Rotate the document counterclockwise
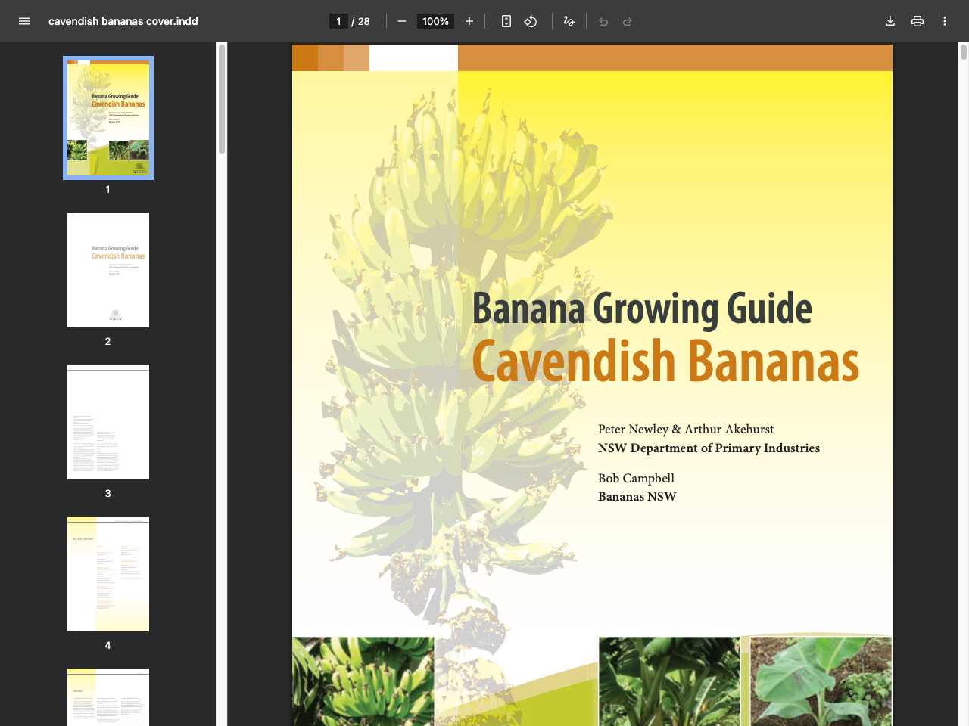Screen dimensions: 969x726 tap(531, 21)
